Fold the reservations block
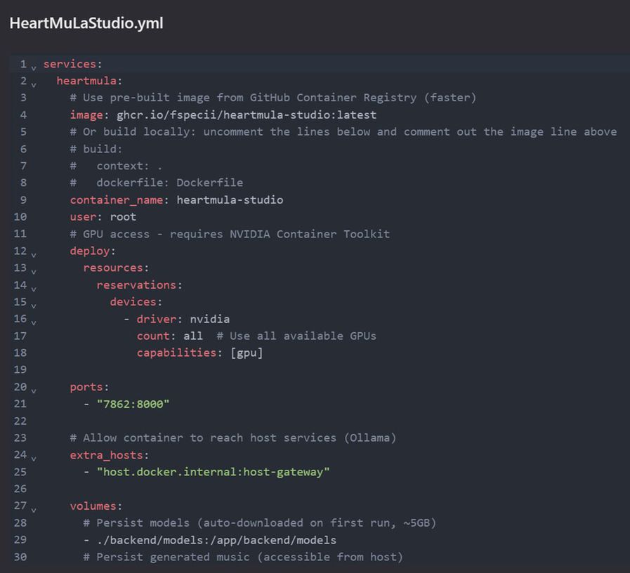 33,287
